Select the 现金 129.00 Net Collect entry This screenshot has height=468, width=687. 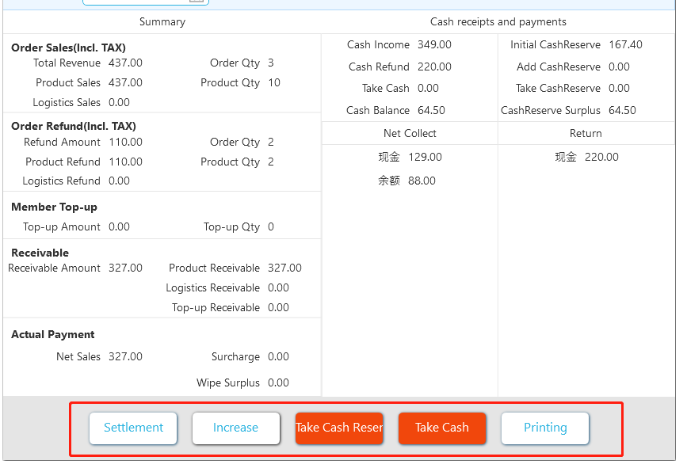410,157
